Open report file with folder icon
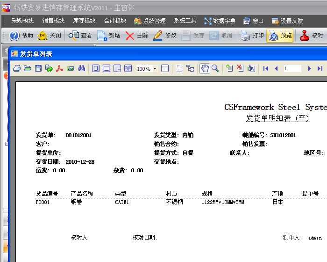This screenshot has height=262, width=327. (28, 68)
